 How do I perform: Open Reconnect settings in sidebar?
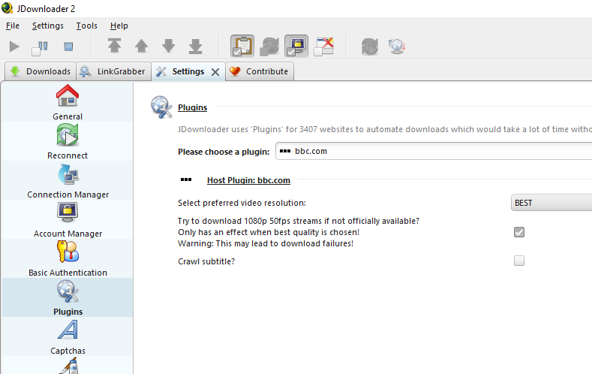tap(68, 141)
